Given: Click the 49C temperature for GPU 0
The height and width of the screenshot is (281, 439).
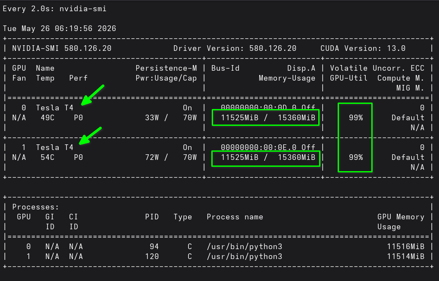Looking at the screenshot, I should [47, 118].
